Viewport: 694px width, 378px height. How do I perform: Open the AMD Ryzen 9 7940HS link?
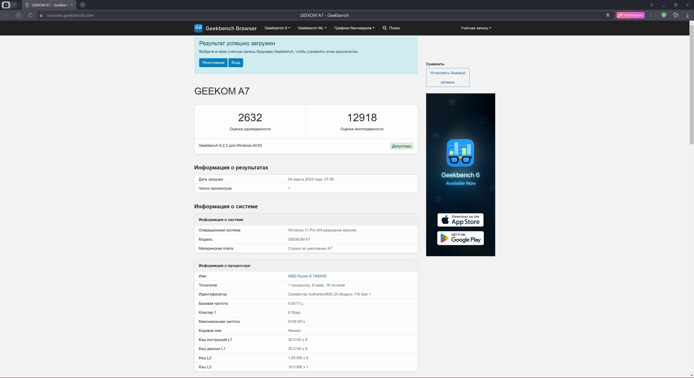(x=307, y=276)
